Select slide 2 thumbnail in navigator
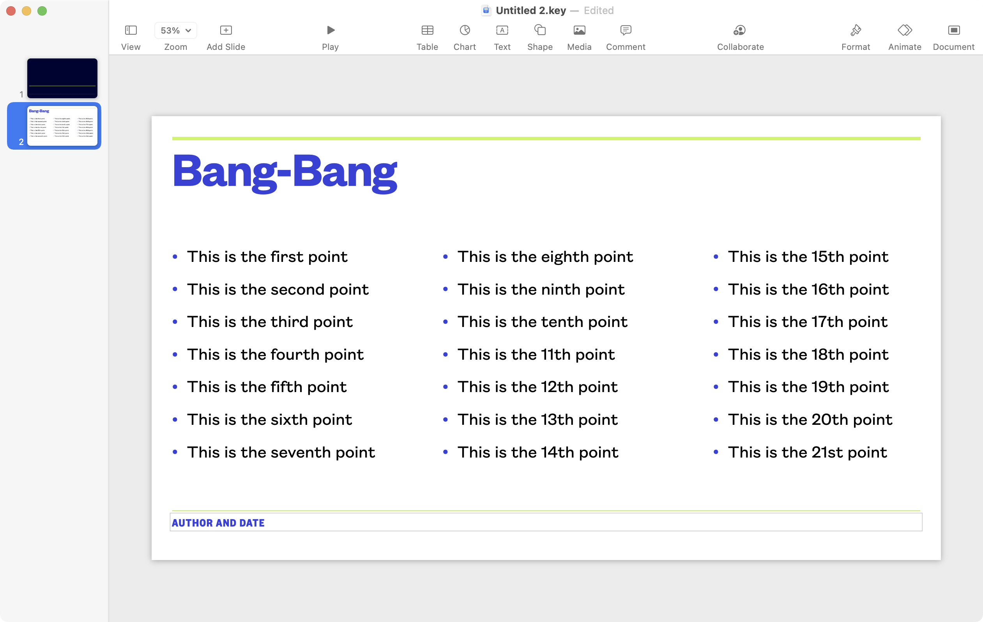 coord(62,126)
